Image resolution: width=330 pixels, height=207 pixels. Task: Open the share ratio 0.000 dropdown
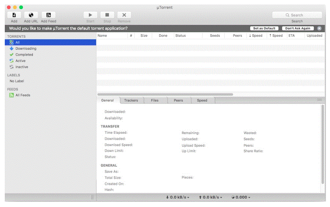click(x=241, y=197)
